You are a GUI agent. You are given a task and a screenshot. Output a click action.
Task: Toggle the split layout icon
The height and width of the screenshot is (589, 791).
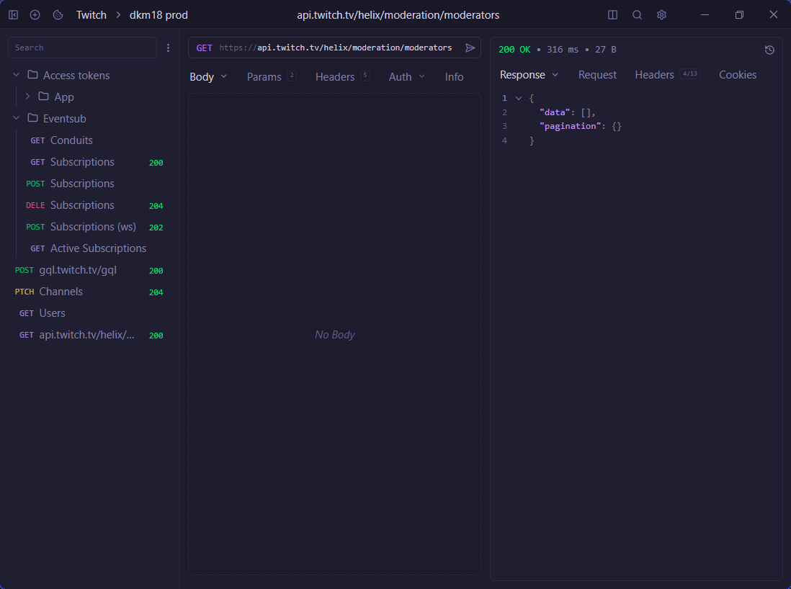612,15
